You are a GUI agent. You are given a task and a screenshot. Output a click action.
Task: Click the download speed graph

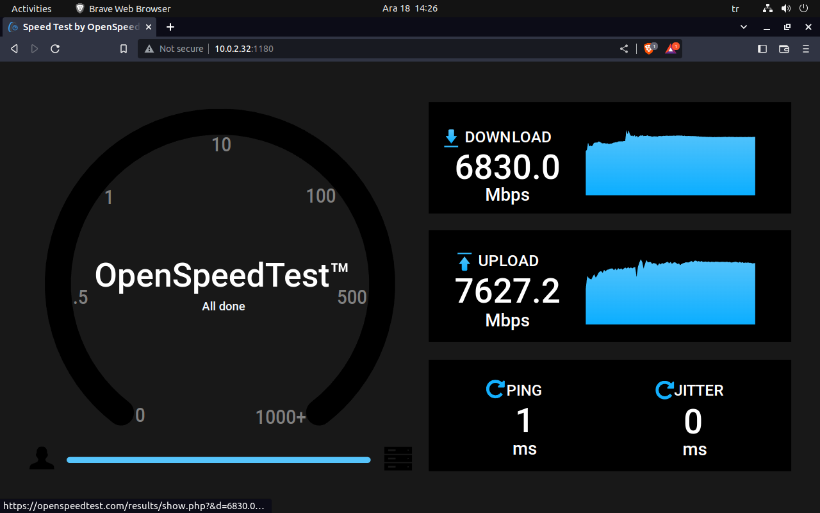670,163
